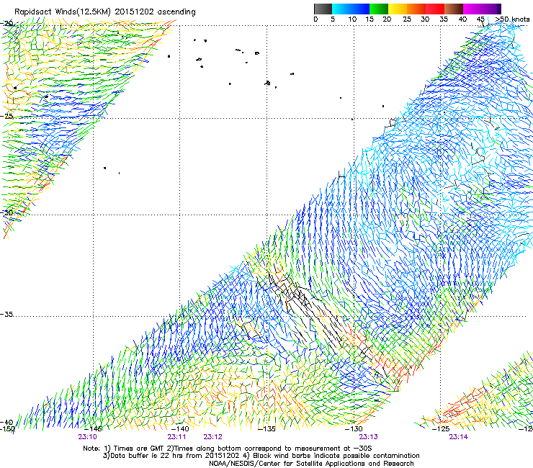Click the purple '23:12' time label
Viewport: 533px width, 468px height.
tap(212, 437)
